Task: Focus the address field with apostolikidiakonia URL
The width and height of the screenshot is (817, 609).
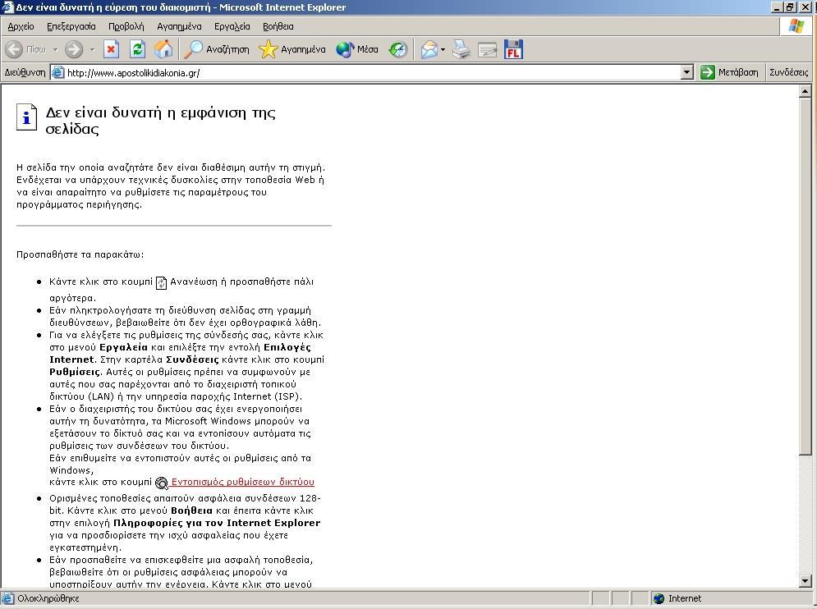Action: click(373, 73)
